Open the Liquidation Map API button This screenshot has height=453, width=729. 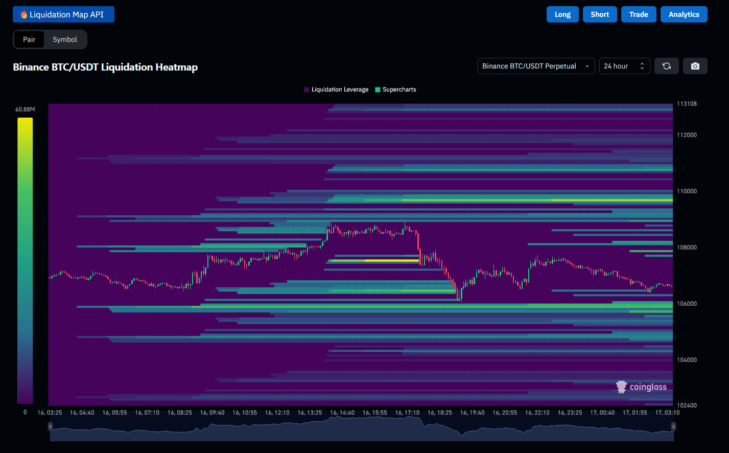pos(63,14)
